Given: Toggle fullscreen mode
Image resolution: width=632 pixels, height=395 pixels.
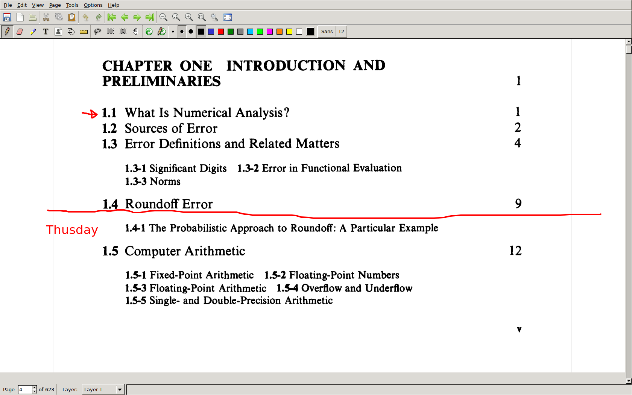Looking at the screenshot, I should point(228,17).
